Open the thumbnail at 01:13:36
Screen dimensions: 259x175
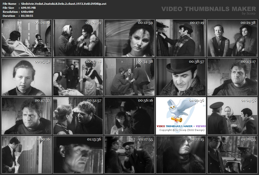[78, 155]
